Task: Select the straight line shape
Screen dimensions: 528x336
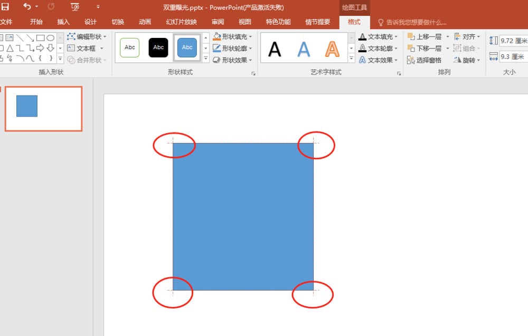Action: click(x=20, y=37)
